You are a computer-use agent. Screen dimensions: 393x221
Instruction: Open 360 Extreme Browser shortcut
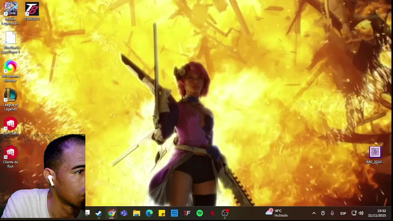10,71
